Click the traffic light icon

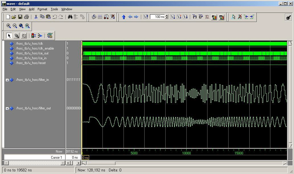tap(34, 36)
